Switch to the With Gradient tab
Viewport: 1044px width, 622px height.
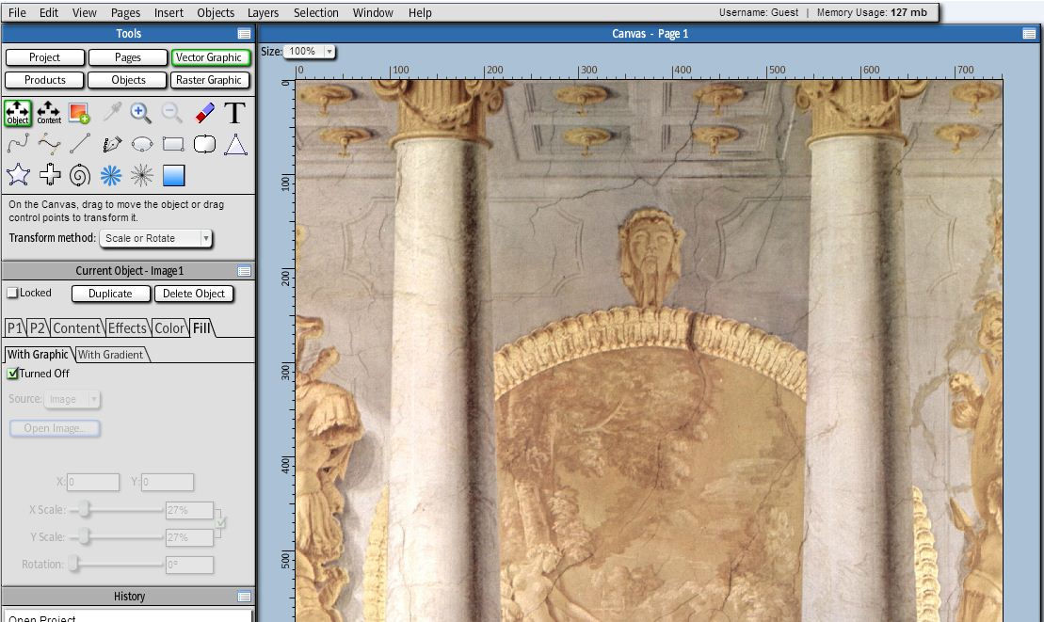110,355
